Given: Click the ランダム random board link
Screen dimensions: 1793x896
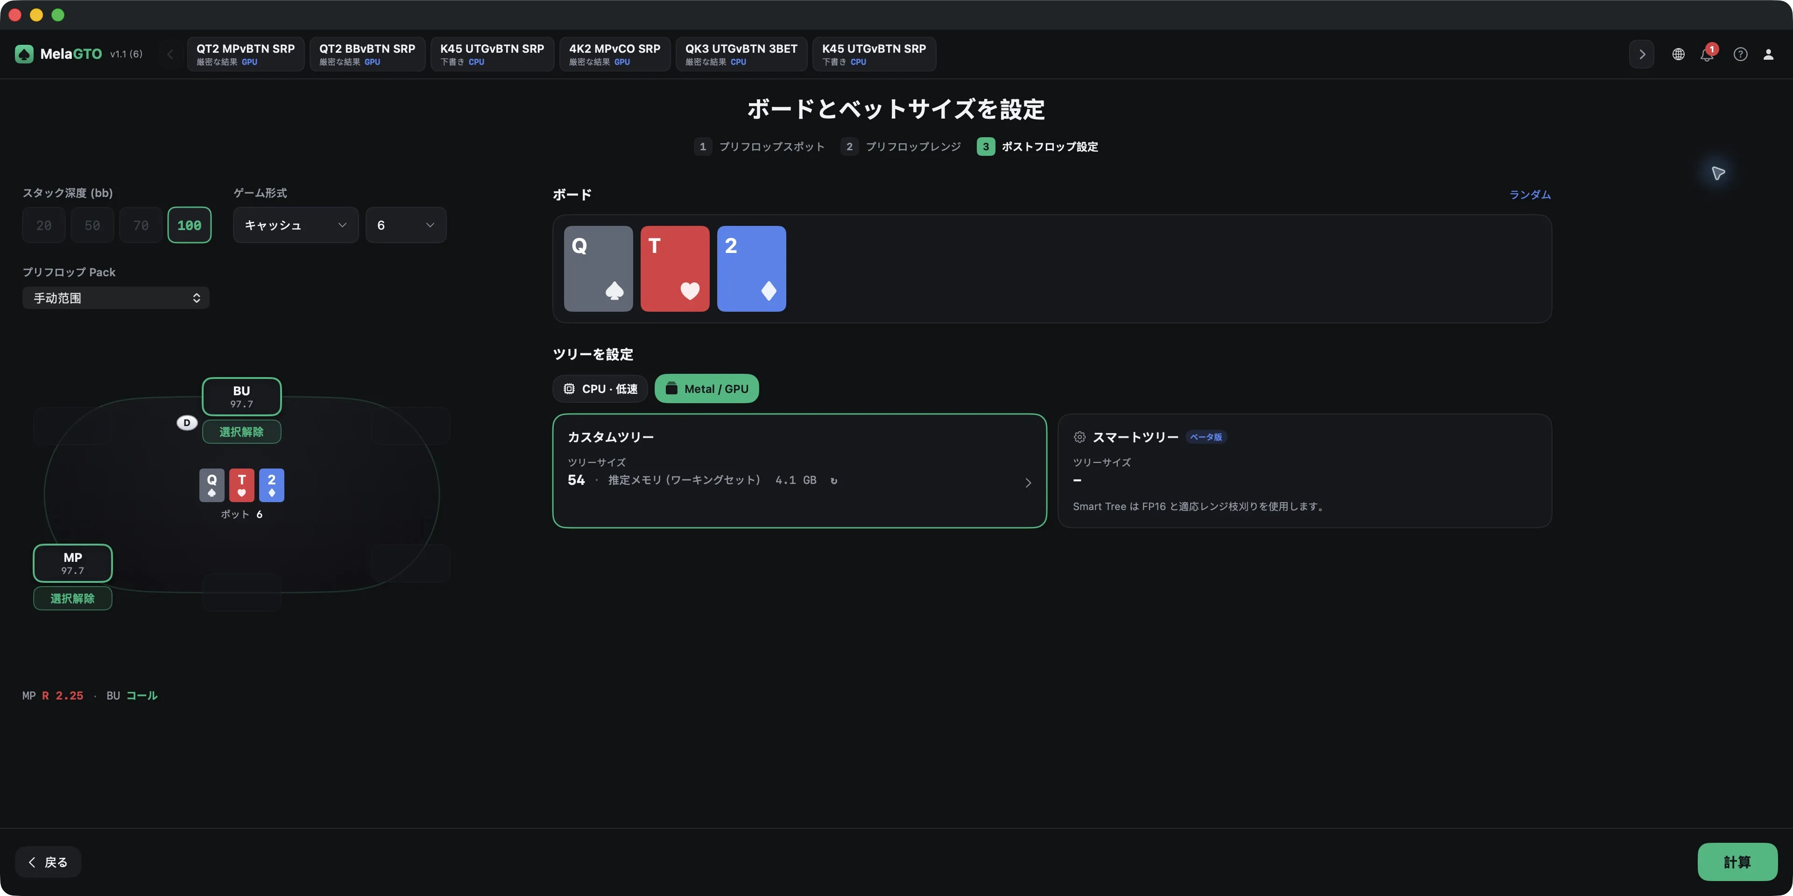Looking at the screenshot, I should (1530, 195).
